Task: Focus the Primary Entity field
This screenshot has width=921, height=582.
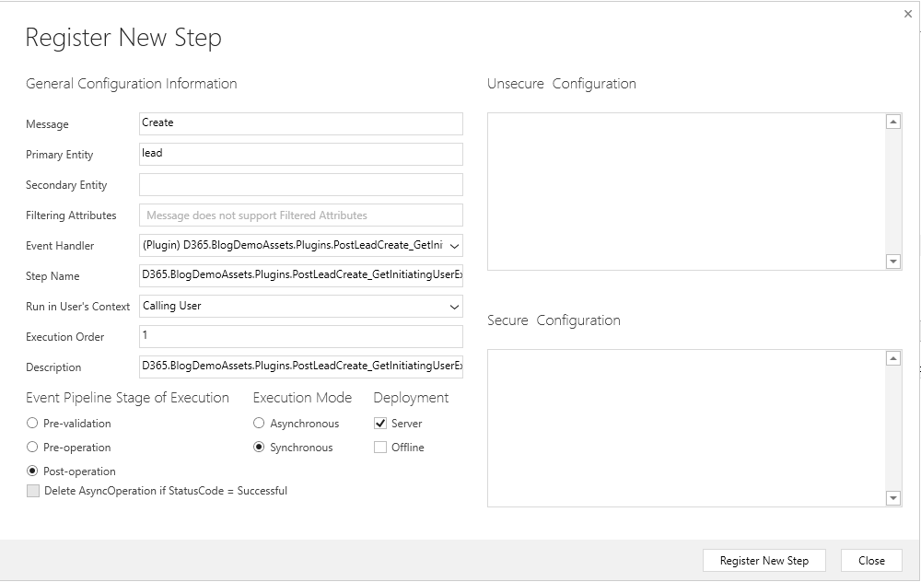Action: pos(300,154)
